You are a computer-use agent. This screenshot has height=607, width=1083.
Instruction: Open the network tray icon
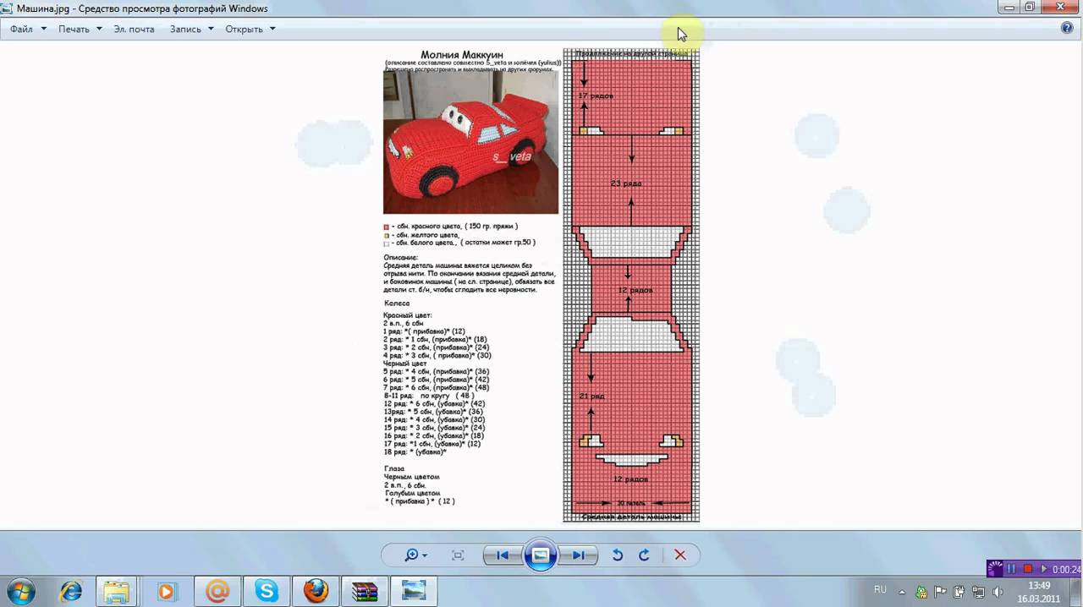[x=979, y=591]
